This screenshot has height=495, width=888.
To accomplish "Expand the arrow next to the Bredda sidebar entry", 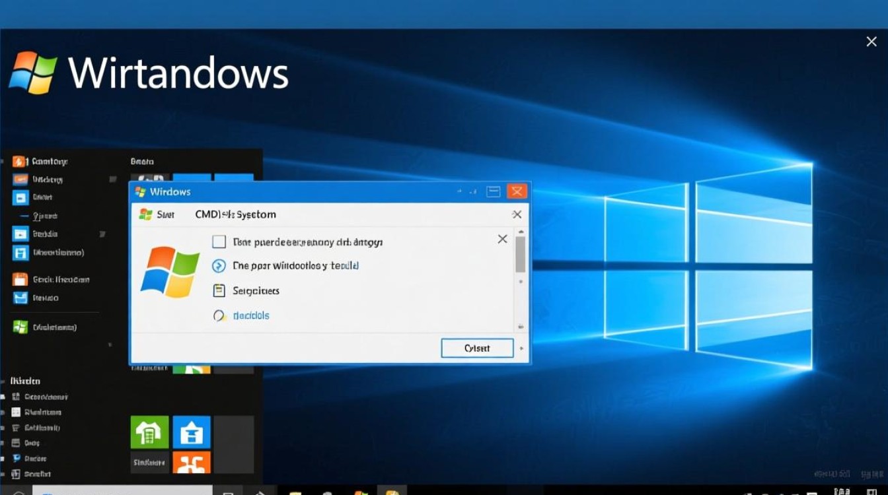I will (102, 234).
